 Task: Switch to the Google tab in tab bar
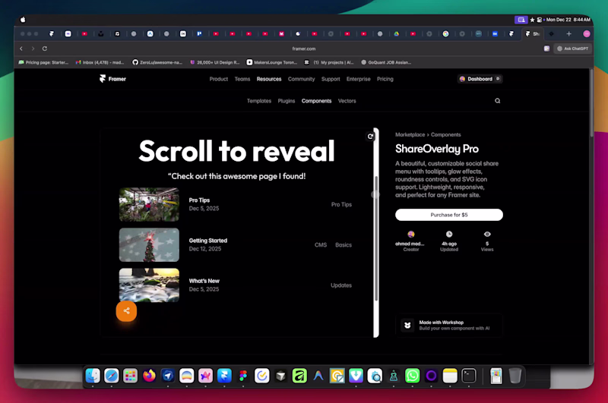(446, 34)
